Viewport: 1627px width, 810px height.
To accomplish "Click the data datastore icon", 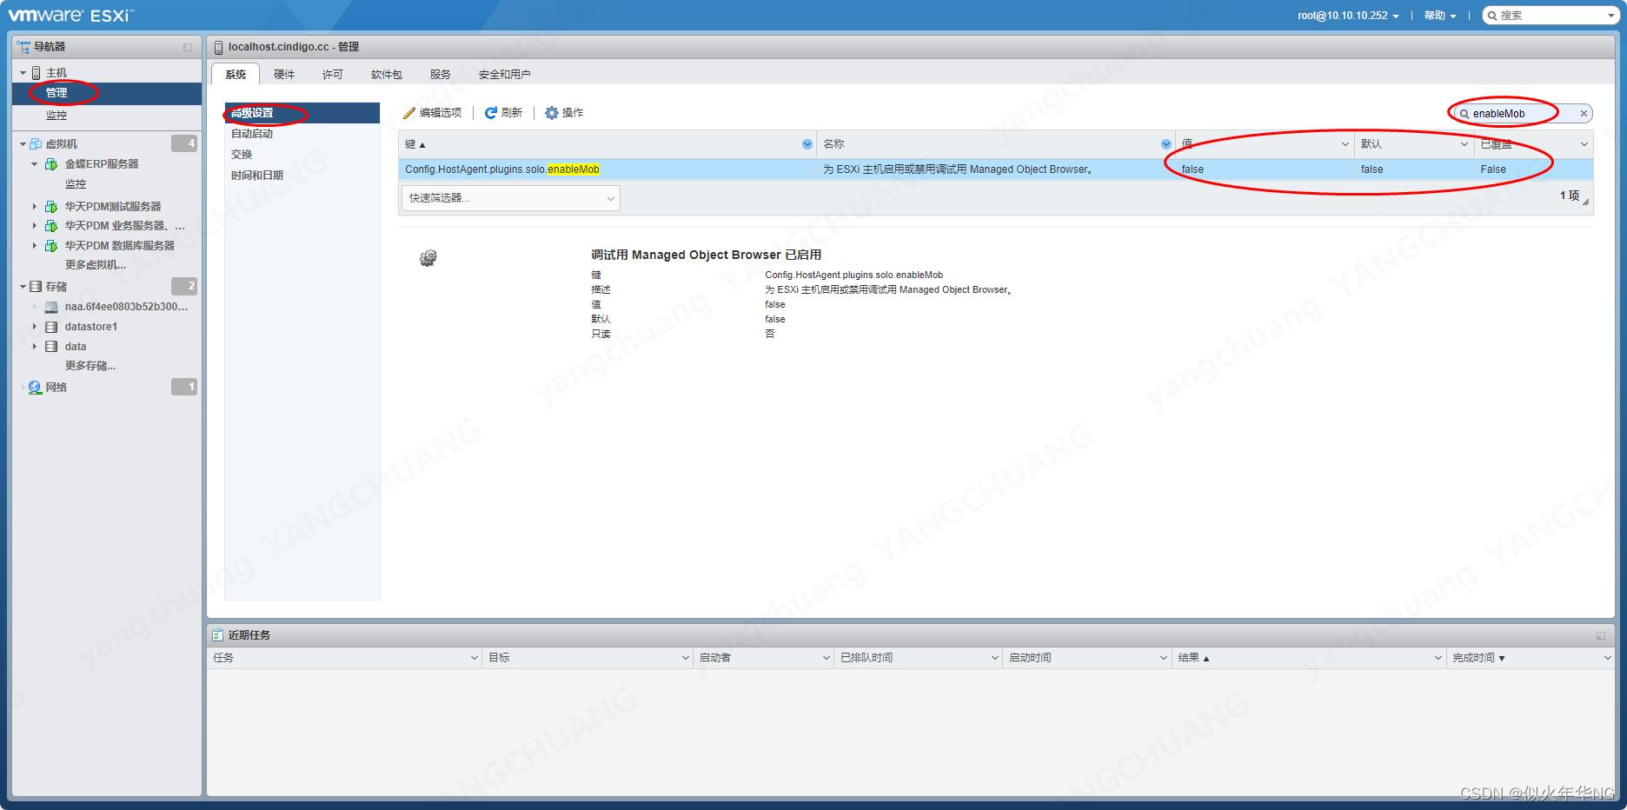I will [x=51, y=347].
